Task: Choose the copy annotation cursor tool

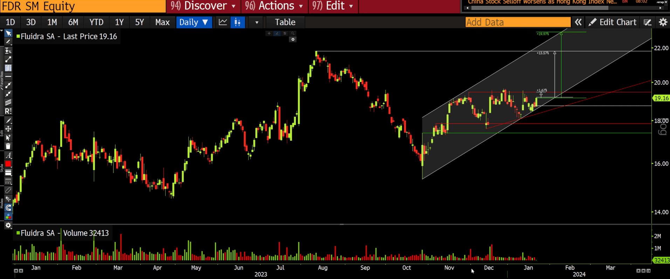Action: pos(8,138)
